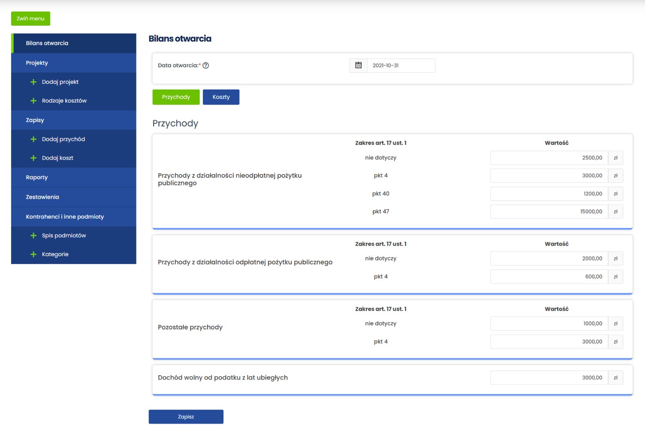Save the form with Zapisz button

click(x=186, y=416)
